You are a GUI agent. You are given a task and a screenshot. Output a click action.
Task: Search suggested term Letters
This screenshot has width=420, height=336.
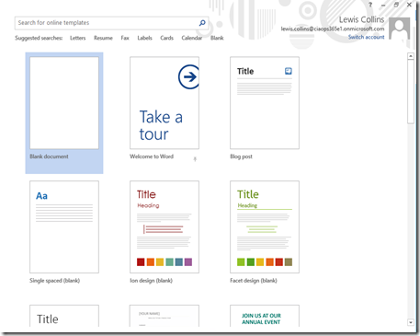(78, 38)
